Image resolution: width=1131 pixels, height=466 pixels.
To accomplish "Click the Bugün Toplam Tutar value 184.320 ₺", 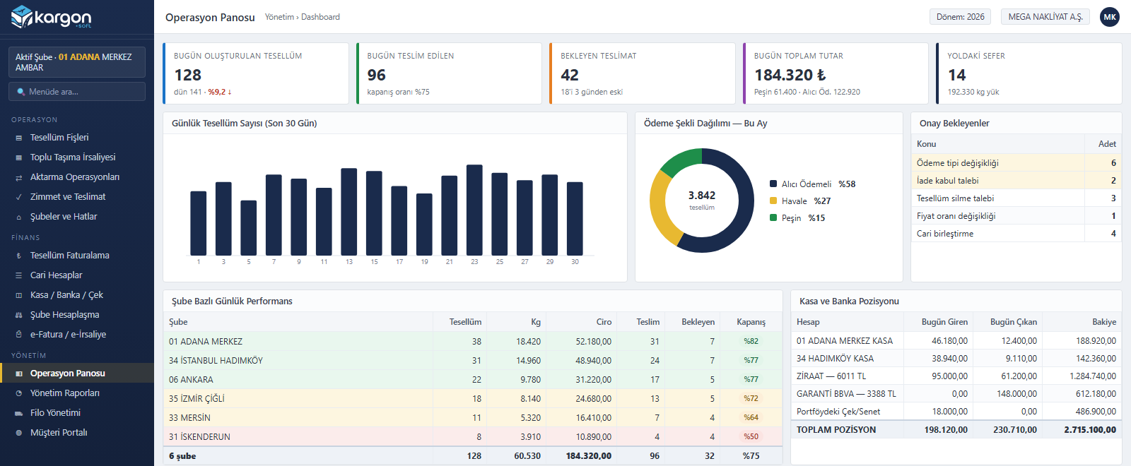I will point(790,75).
